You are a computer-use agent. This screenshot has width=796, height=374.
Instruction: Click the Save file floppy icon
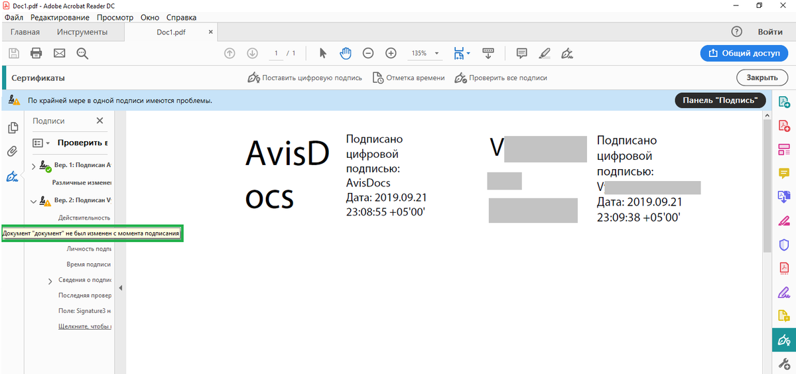[x=14, y=53]
